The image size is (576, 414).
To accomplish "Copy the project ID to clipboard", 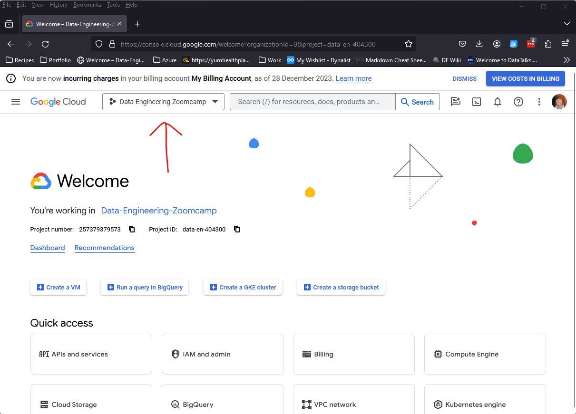I will click(237, 229).
